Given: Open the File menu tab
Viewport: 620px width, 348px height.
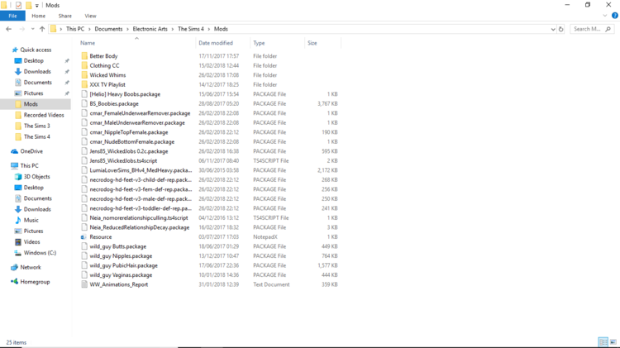Looking at the screenshot, I should click(x=12, y=16).
